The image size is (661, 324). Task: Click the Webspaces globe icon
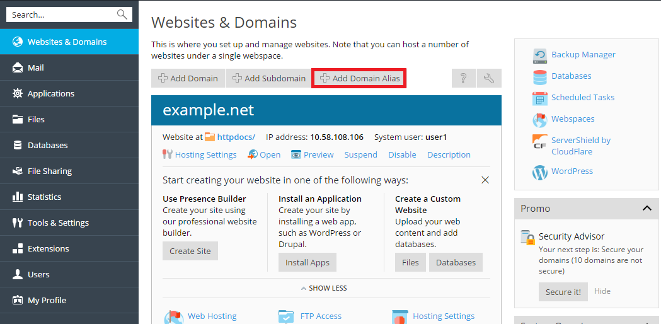pyautogui.click(x=540, y=119)
